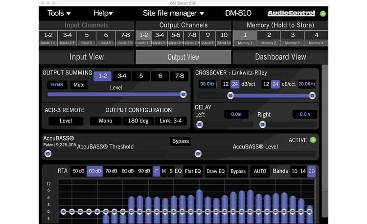The width and height of the screenshot is (367, 224).
Task: Click the 90.0Hz high-pass frequency field
Action: [x=207, y=84]
